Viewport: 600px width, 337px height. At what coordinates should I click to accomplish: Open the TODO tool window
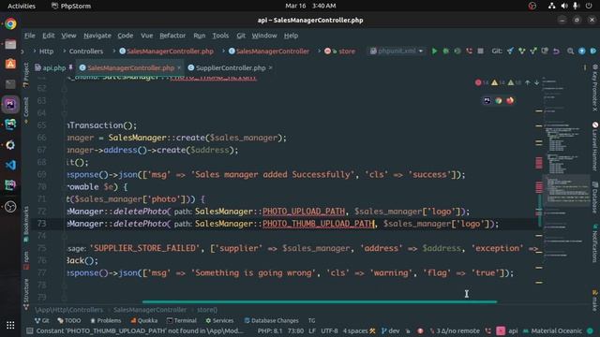(x=68, y=320)
